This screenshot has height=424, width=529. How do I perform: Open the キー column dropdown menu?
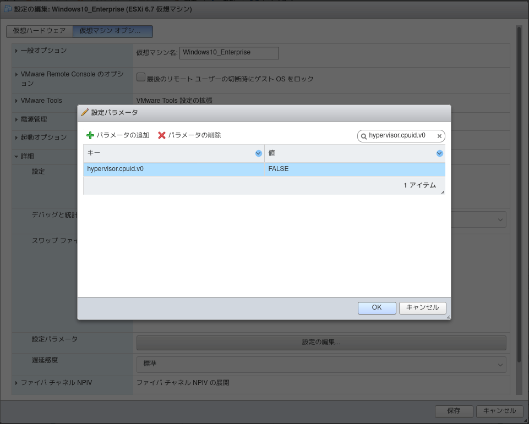click(258, 153)
